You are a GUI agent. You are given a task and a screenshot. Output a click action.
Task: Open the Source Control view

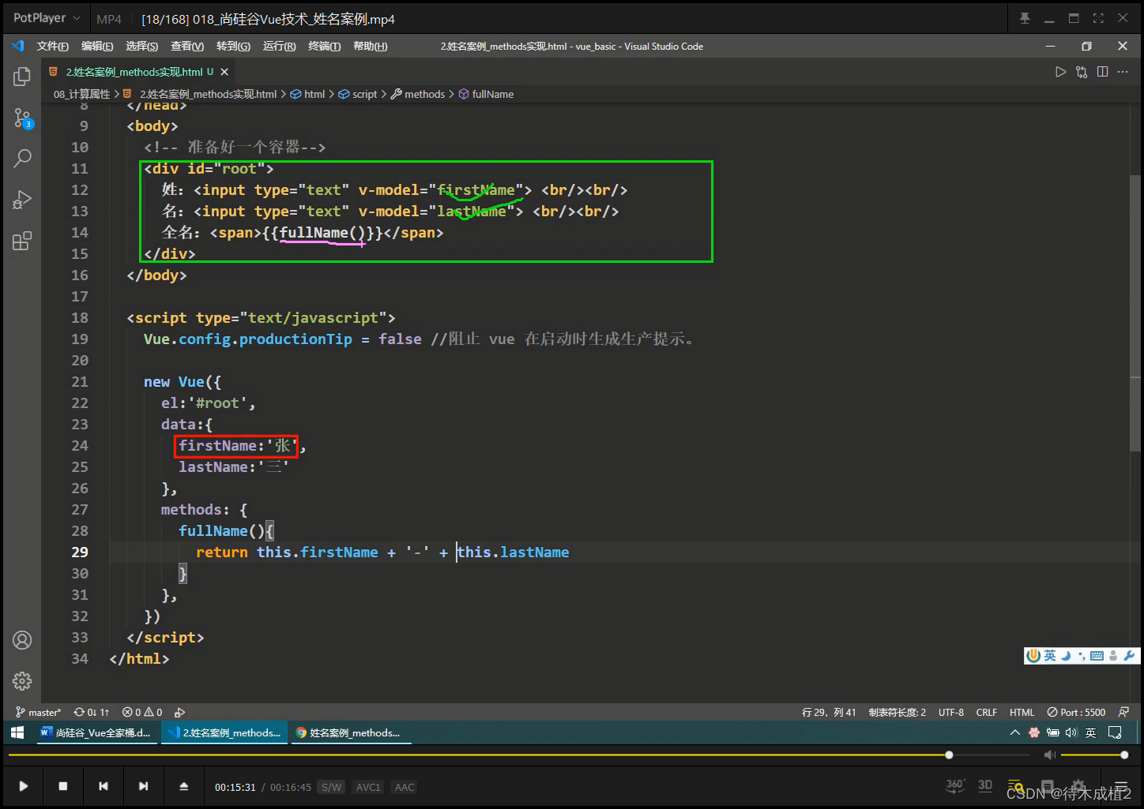pyautogui.click(x=22, y=118)
